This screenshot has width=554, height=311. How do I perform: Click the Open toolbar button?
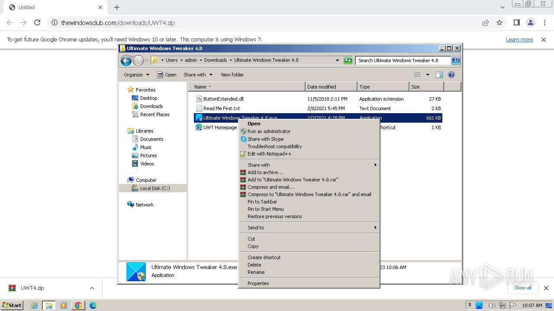(167, 75)
